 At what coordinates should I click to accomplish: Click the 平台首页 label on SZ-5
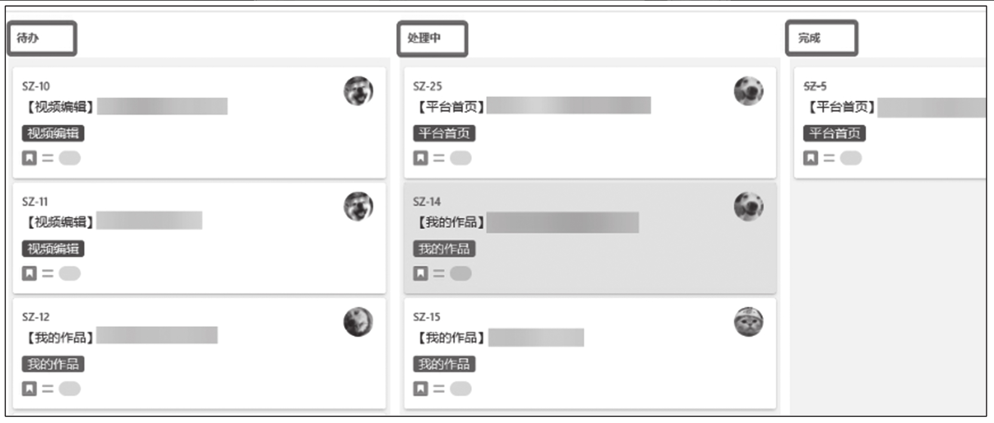[835, 133]
